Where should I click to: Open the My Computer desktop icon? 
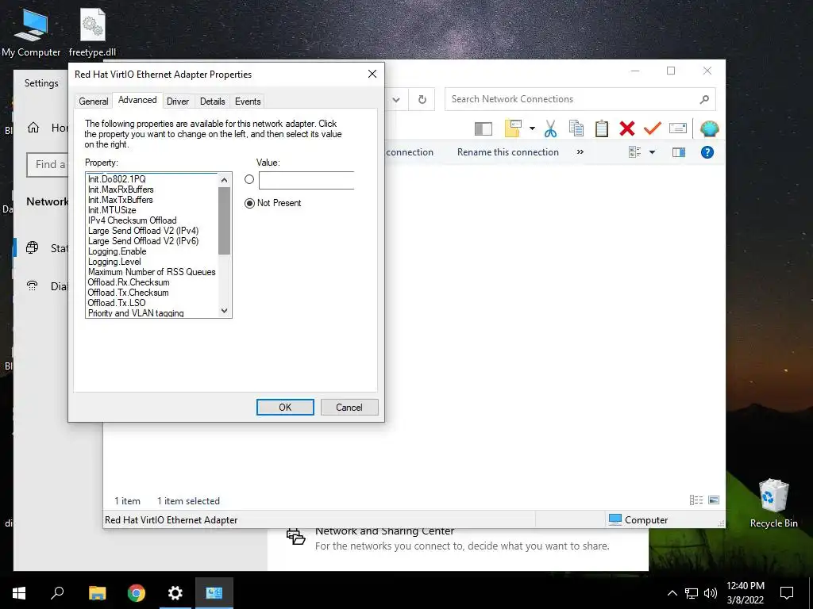[31, 33]
